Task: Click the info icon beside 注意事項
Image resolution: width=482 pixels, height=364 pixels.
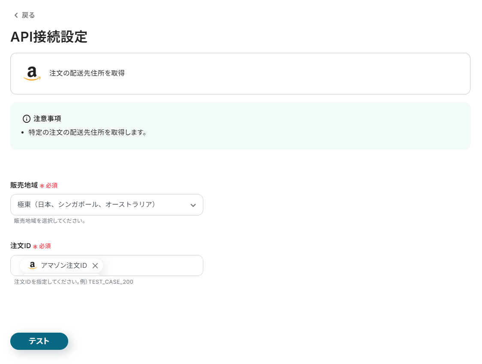Action: (27, 119)
